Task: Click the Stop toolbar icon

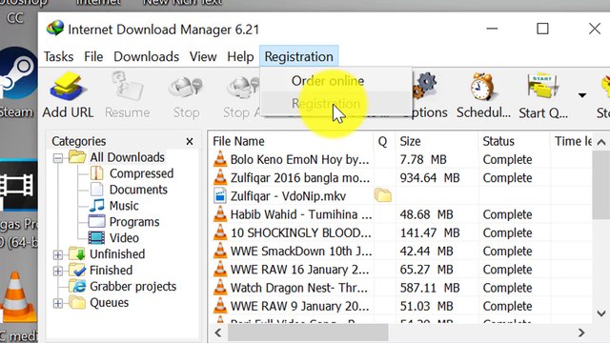Action: (186, 88)
